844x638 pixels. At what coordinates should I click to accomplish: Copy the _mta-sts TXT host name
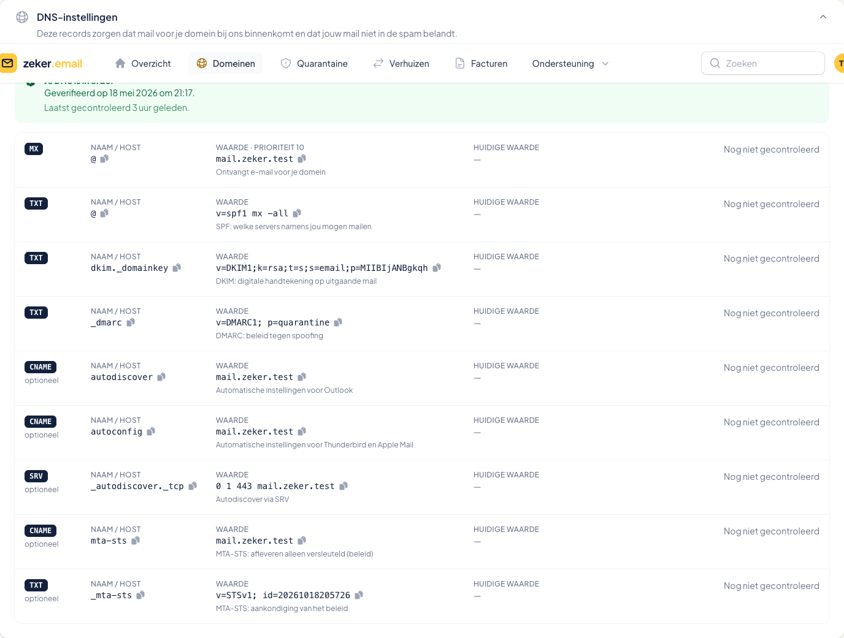click(x=140, y=595)
